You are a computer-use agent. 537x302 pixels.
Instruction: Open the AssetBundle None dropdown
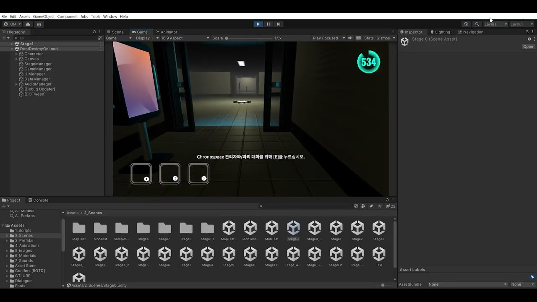(x=467, y=284)
